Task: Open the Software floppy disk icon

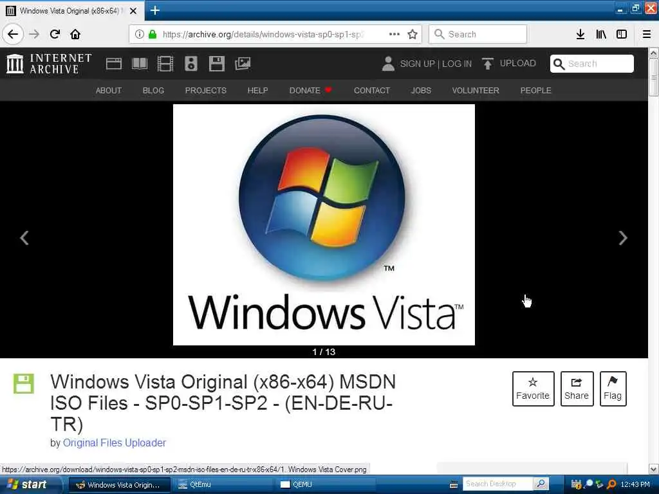Action: pos(216,64)
